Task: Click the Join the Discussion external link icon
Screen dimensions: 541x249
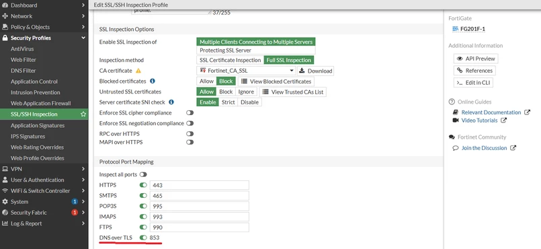Action: 513,148
